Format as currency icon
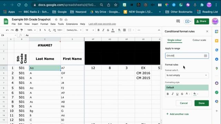This screenshot has width=221, height=124. (x=40, y=30)
